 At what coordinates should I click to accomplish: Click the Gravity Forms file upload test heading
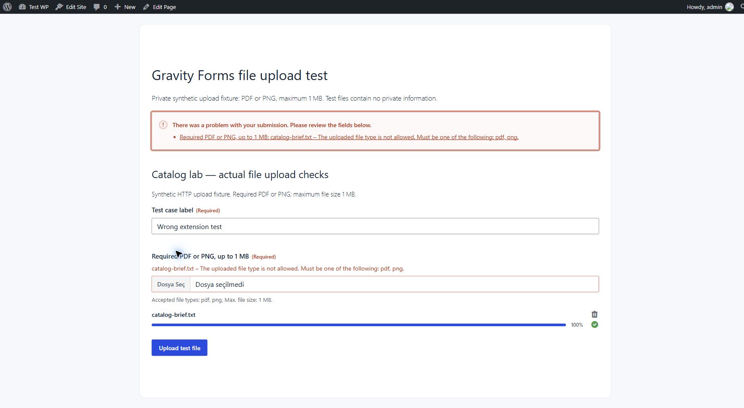click(x=240, y=75)
